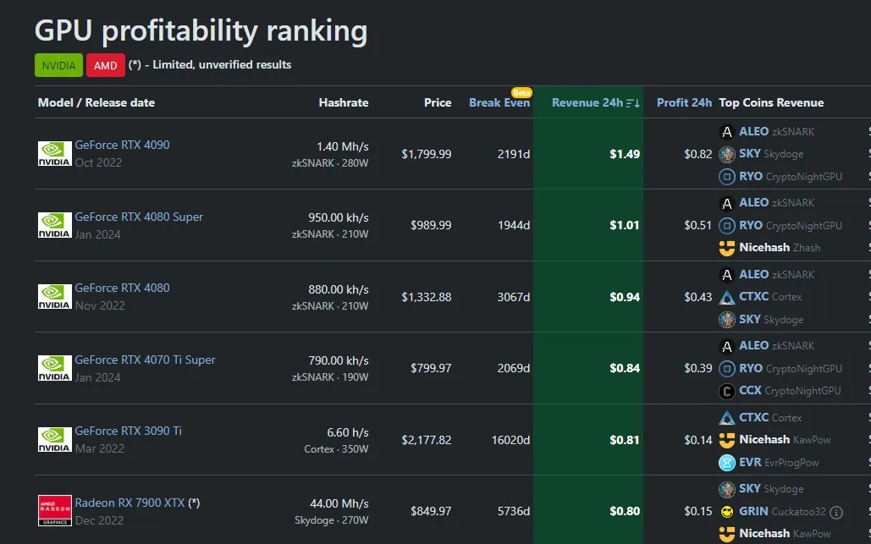Open GeForce RTX 4090 link
Image resolution: width=871 pixels, height=544 pixels.
122,145
